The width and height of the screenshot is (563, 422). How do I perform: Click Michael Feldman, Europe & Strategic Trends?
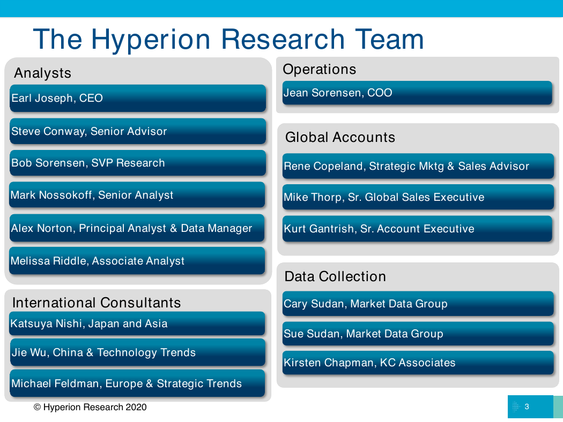click(137, 383)
